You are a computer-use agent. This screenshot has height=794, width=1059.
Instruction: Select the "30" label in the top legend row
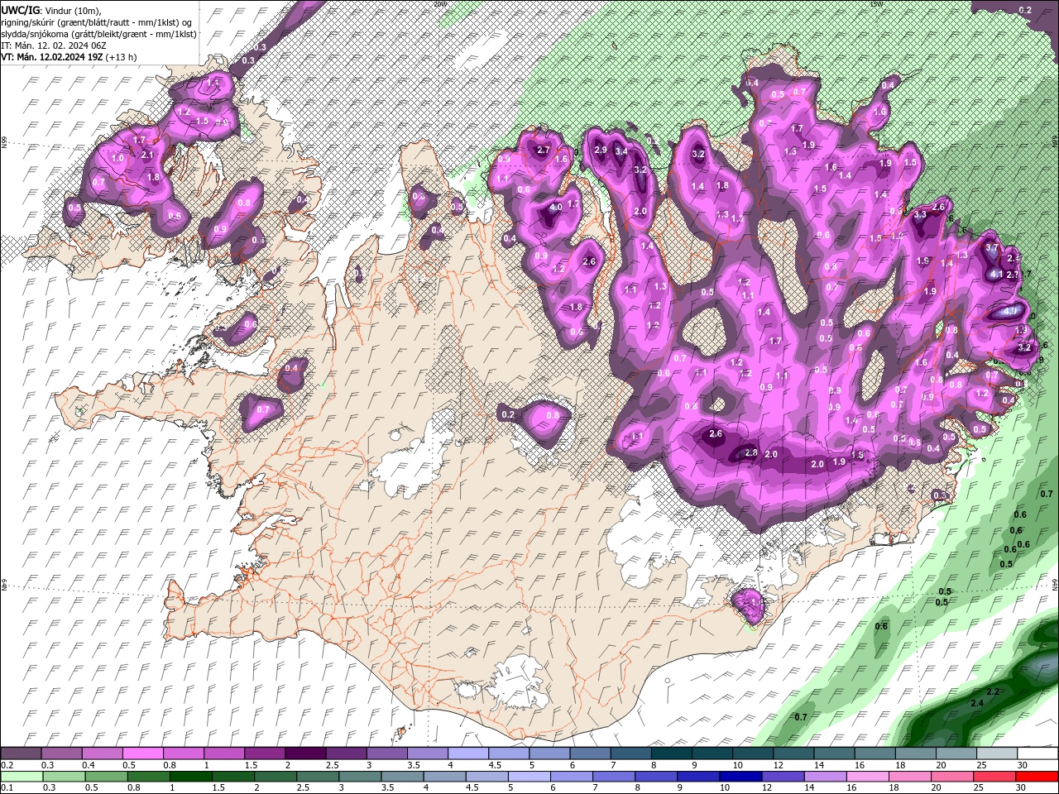pyautogui.click(x=1023, y=765)
